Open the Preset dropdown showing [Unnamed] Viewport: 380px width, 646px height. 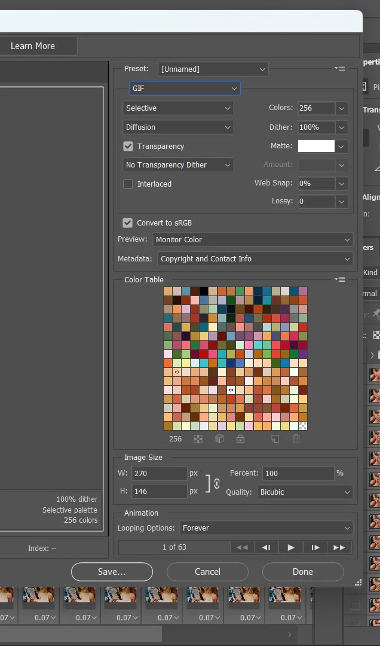(x=213, y=69)
